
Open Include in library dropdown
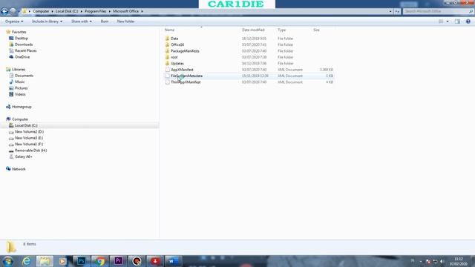47,22
